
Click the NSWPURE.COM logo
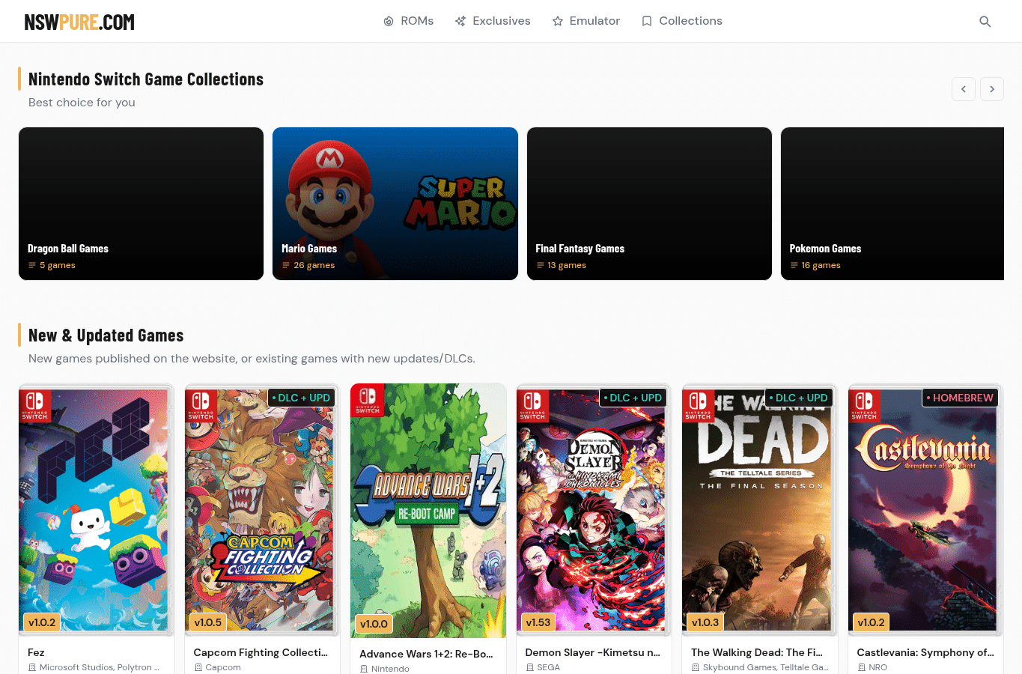79,22
